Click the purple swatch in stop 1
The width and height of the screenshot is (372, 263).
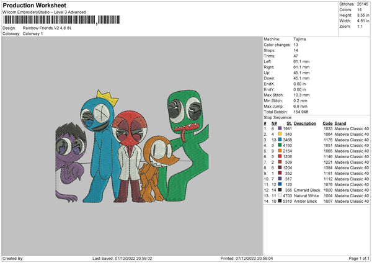[x=280, y=128]
